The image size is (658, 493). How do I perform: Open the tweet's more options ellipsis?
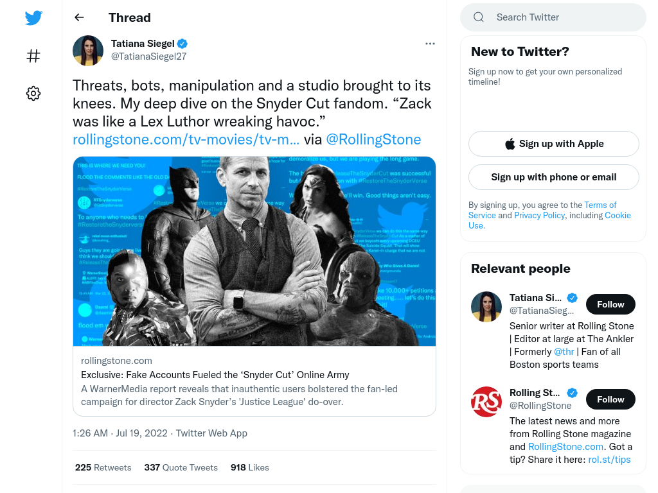pos(430,44)
